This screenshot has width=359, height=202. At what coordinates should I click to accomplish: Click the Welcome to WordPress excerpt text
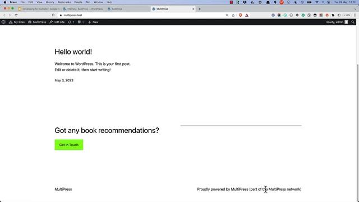point(92,67)
